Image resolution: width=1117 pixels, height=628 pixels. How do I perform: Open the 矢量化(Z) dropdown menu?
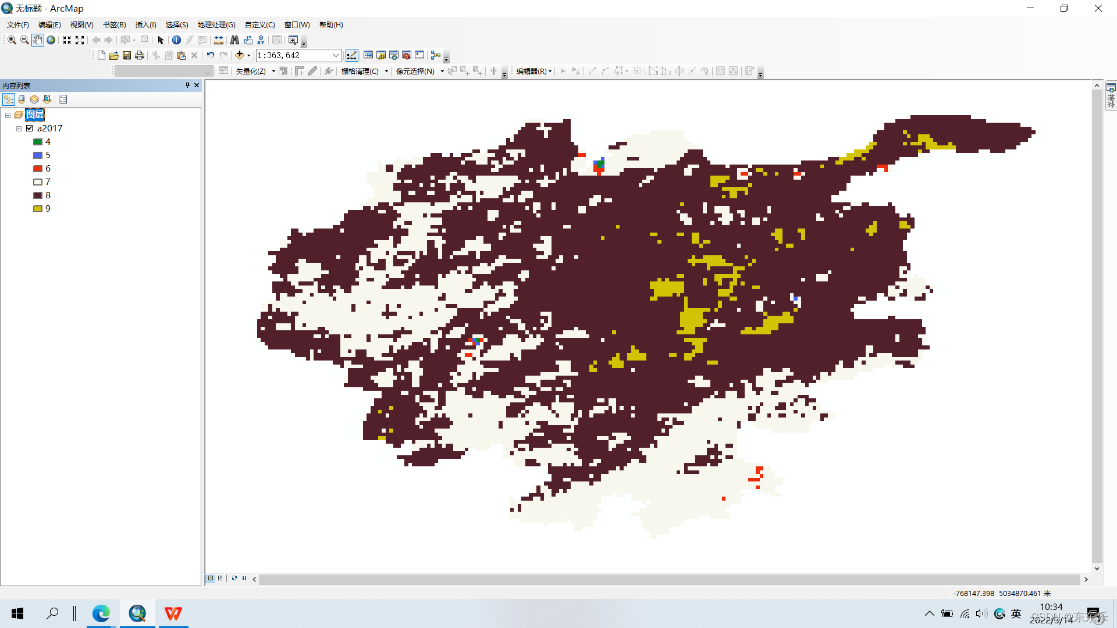254,72
